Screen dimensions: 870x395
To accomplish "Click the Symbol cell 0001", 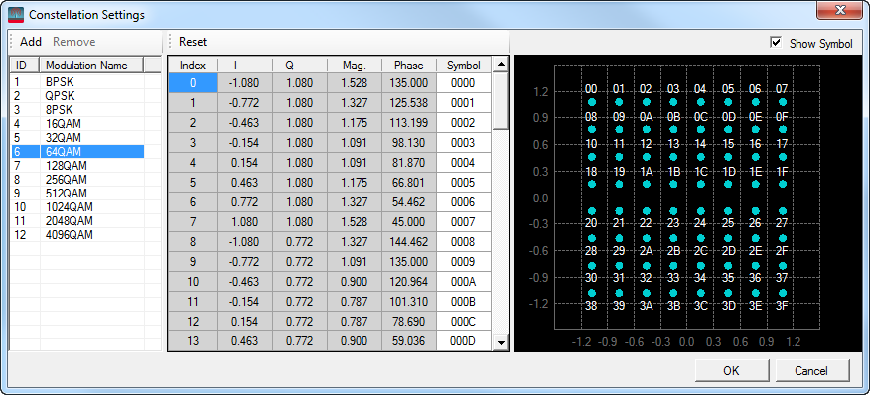I will coord(464,103).
